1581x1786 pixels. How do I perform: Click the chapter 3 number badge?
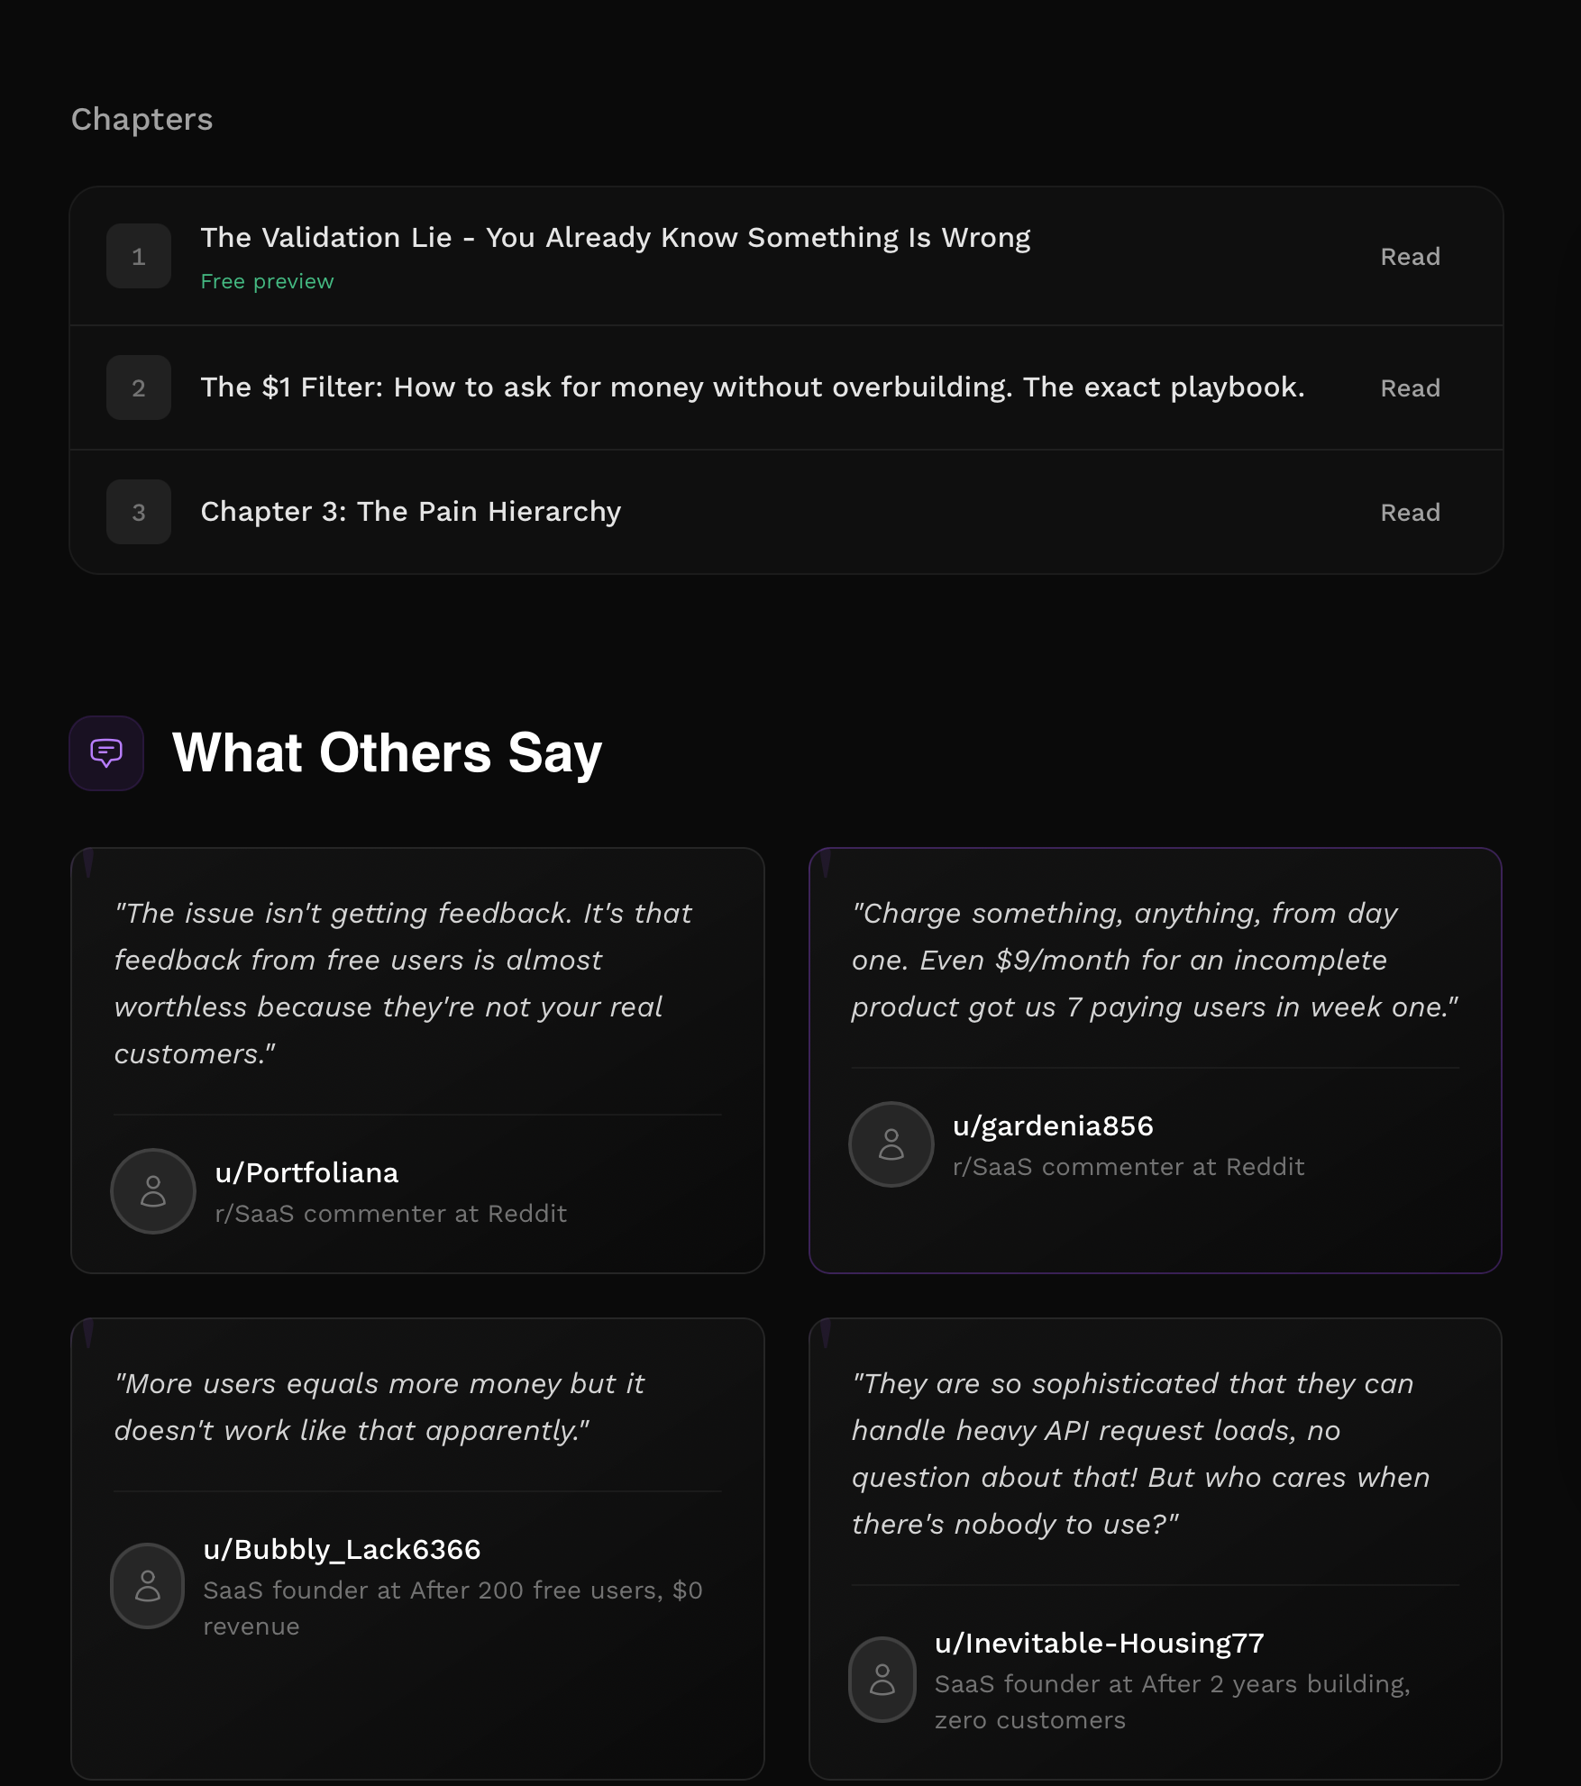139,513
